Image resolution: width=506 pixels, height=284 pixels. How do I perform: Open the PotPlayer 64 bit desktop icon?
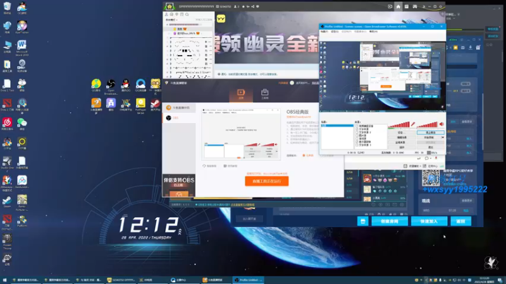pos(140,106)
